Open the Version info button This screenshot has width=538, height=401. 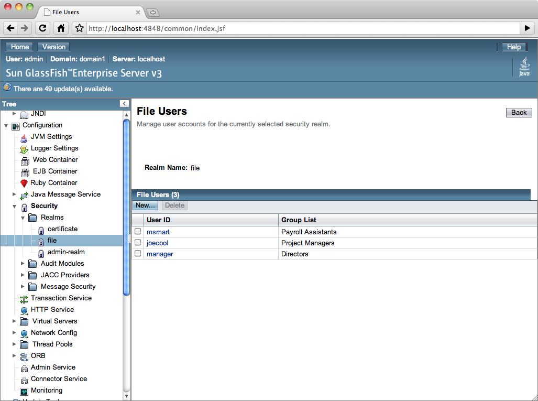(x=53, y=47)
